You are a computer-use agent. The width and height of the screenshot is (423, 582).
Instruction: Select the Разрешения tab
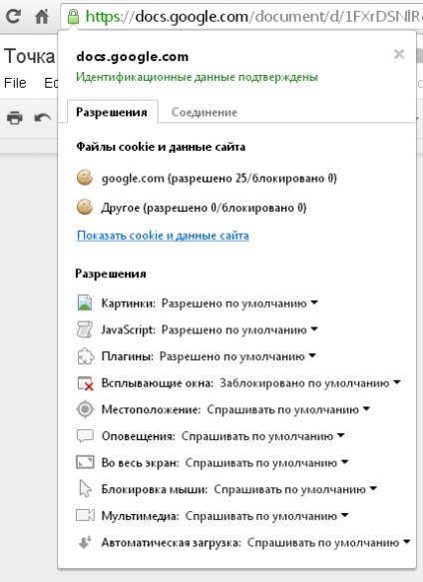pos(112,112)
